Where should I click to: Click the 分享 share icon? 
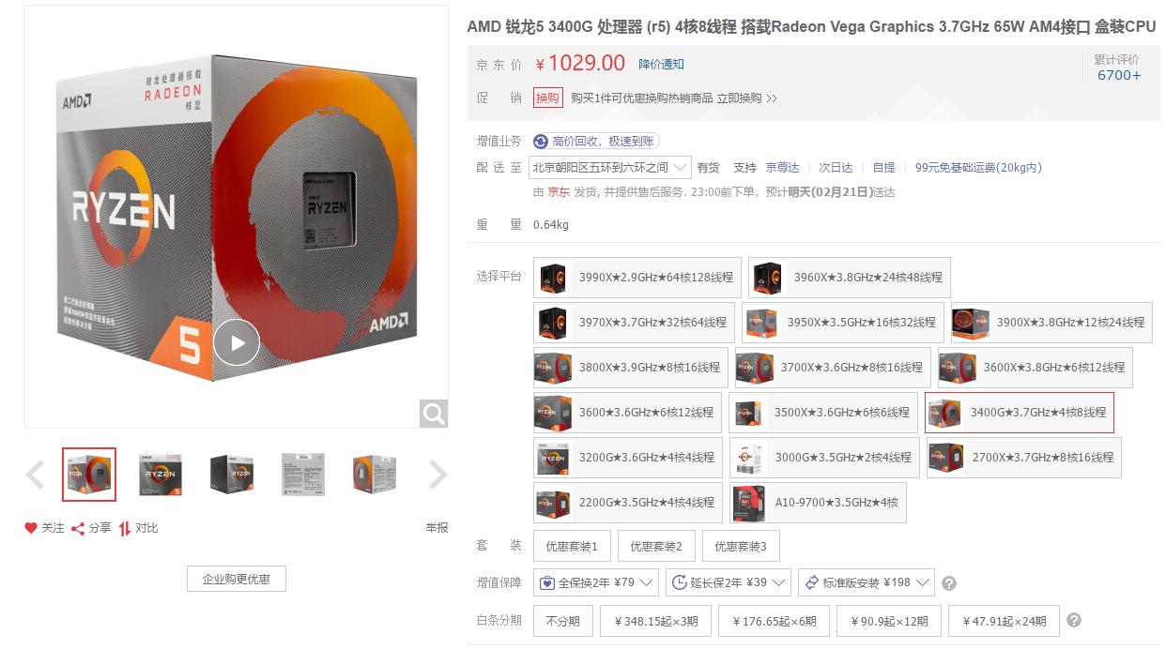(79, 528)
